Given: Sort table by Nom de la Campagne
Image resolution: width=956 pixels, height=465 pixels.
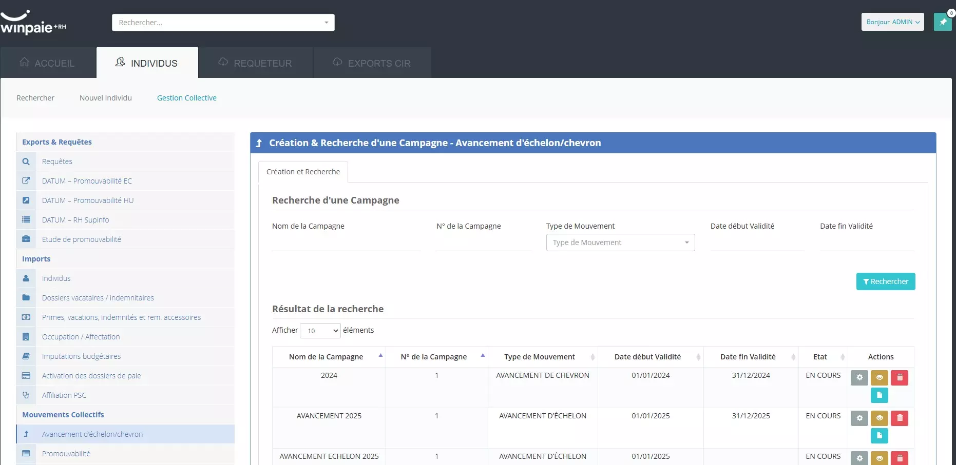Looking at the screenshot, I should click(x=329, y=357).
